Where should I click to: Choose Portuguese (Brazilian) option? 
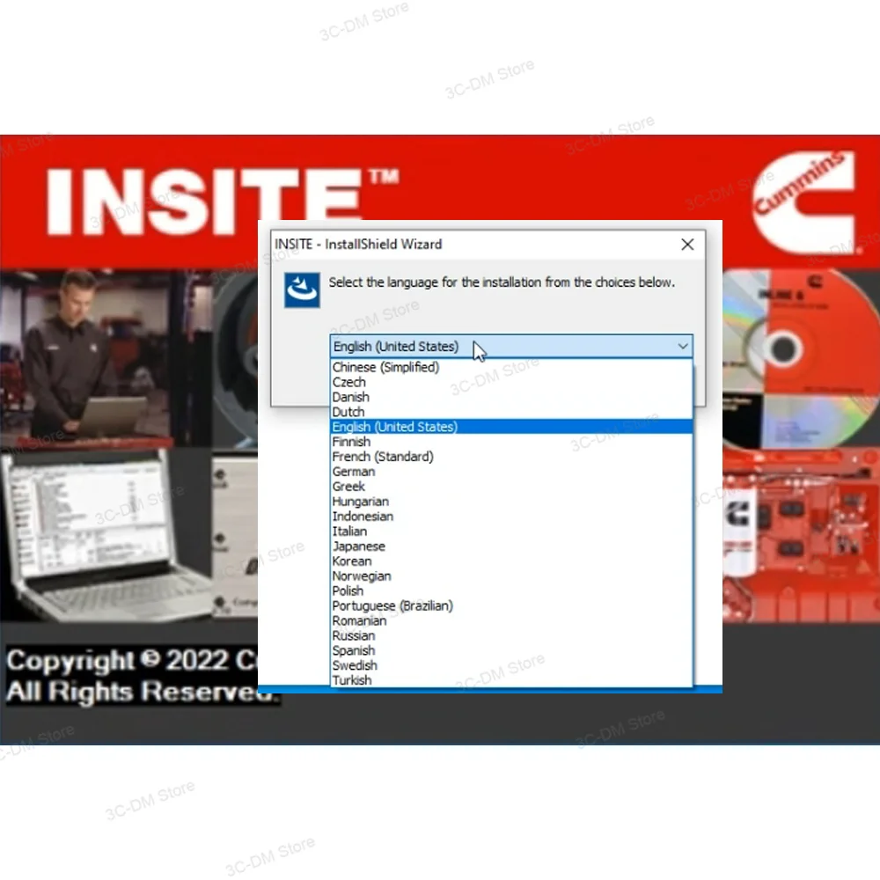pos(511,605)
